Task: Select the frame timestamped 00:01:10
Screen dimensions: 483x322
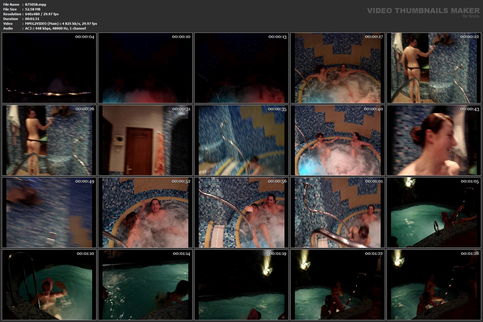Action: [49, 285]
